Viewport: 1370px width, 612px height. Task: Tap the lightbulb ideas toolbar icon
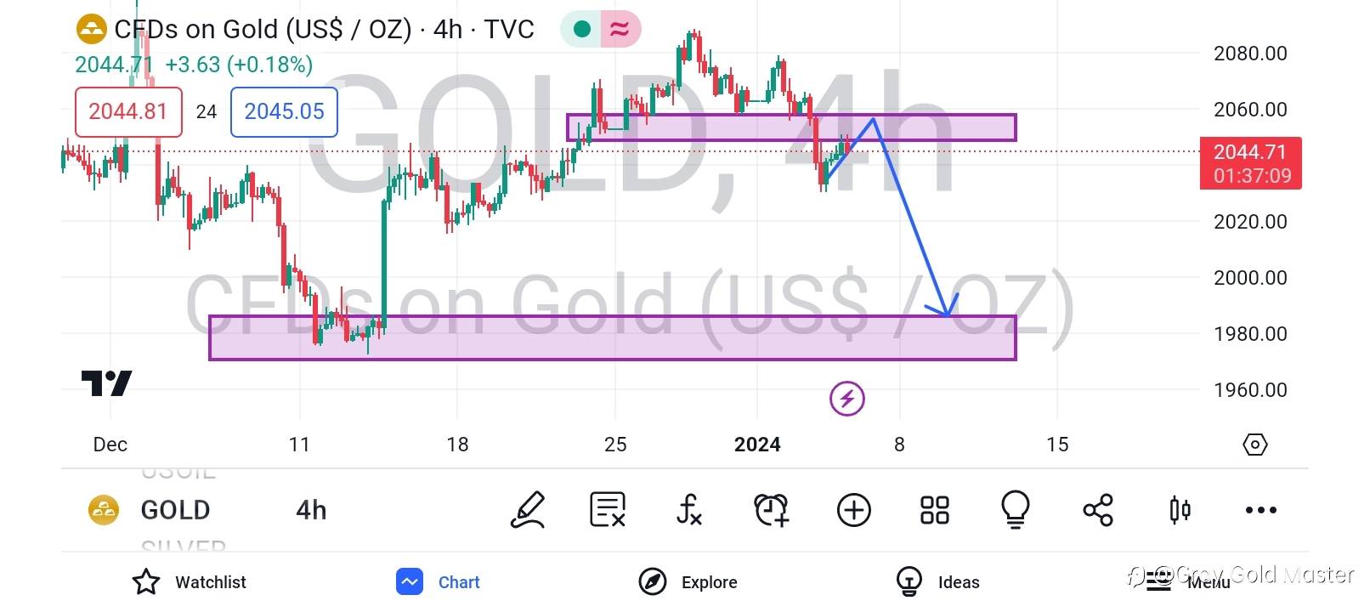point(1016,510)
